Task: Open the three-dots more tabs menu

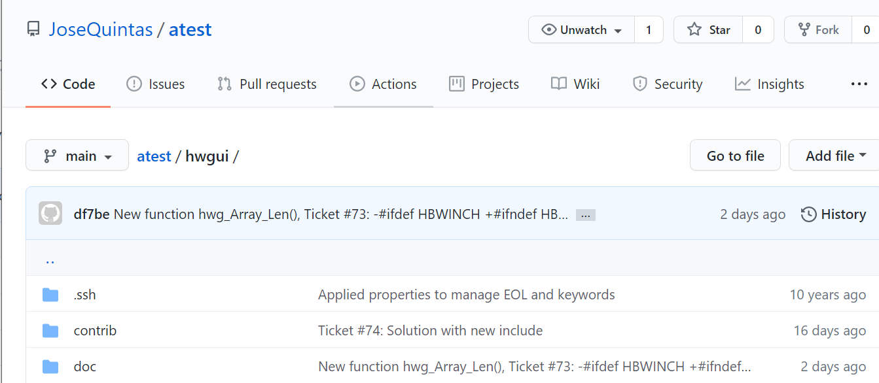Action: click(859, 84)
